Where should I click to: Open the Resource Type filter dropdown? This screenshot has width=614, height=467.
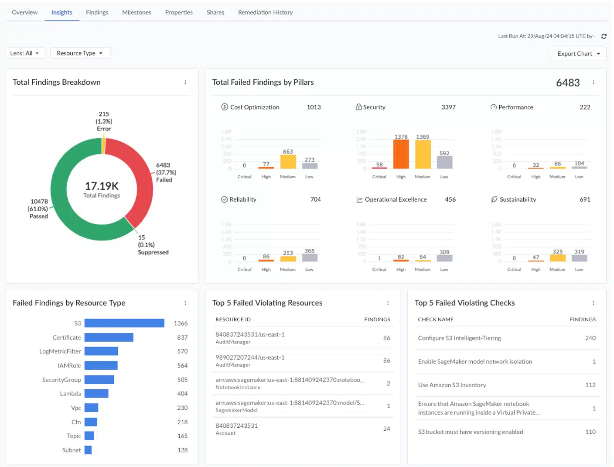(80, 53)
